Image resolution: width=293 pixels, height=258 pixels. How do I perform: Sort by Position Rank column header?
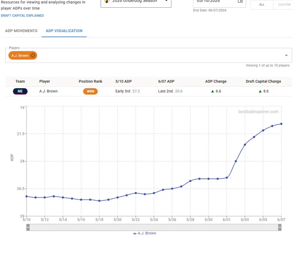[x=90, y=81]
